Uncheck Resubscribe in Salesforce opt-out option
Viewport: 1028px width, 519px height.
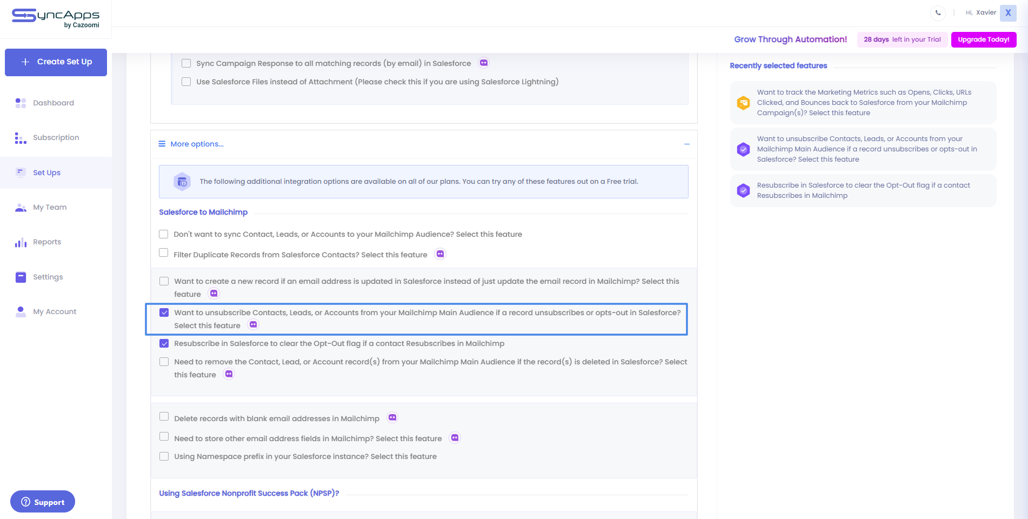click(x=164, y=343)
